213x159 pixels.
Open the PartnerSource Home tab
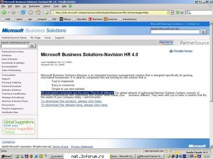click(14, 38)
